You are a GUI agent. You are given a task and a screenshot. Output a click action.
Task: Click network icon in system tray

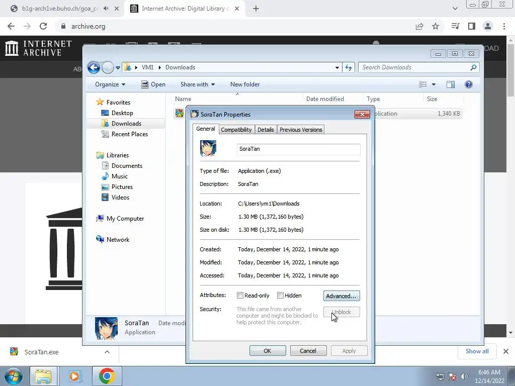[x=440, y=376]
